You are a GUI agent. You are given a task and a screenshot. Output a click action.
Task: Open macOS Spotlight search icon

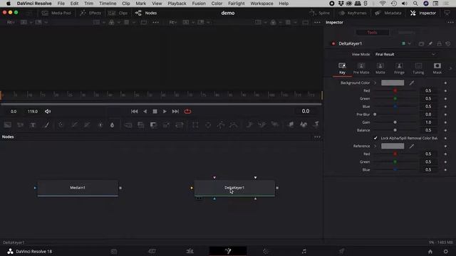point(415,4)
